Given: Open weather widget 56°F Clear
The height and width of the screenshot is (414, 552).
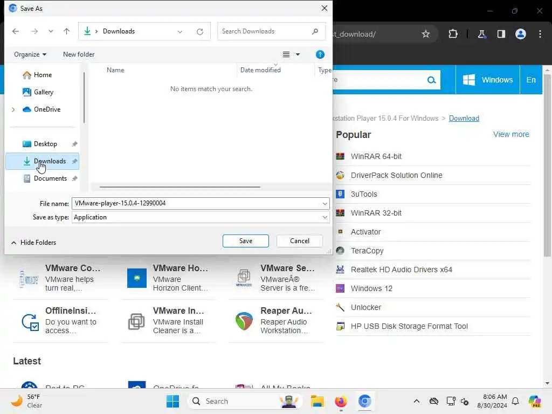Looking at the screenshot, I should click(26, 401).
